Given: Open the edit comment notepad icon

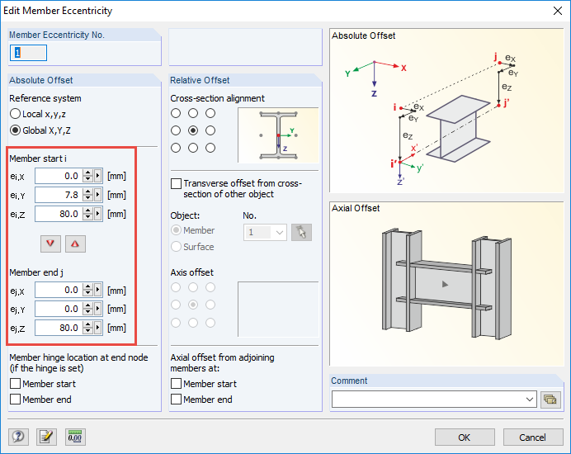Looking at the screenshot, I should 46,437.
